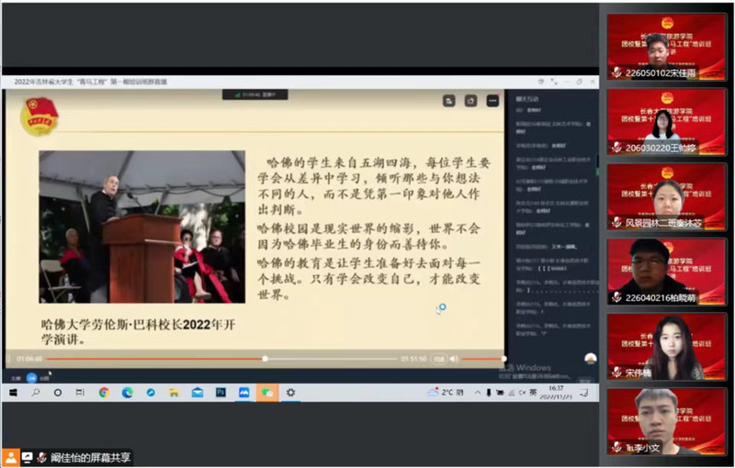The height and width of the screenshot is (468, 735).
Task: Open the notification center icon
Action: point(583,392)
